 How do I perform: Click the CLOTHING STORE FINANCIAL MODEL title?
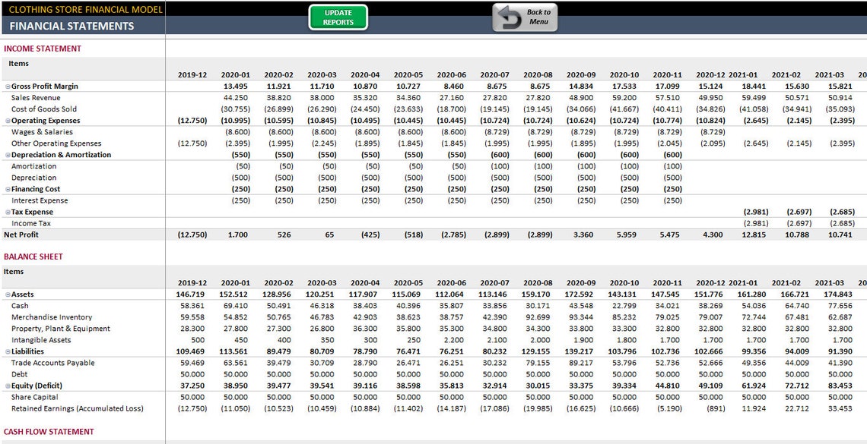pos(84,9)
